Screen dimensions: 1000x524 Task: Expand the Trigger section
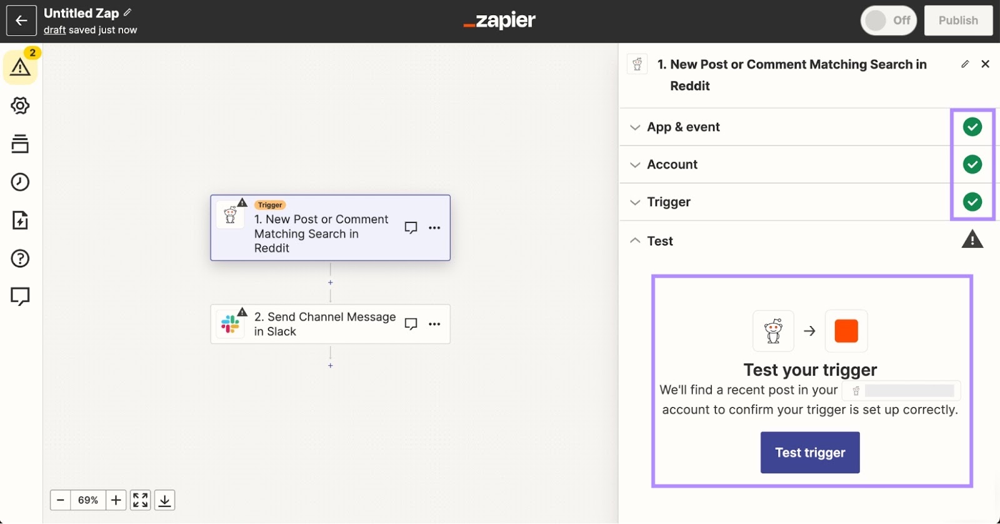(x=669, y=202)
